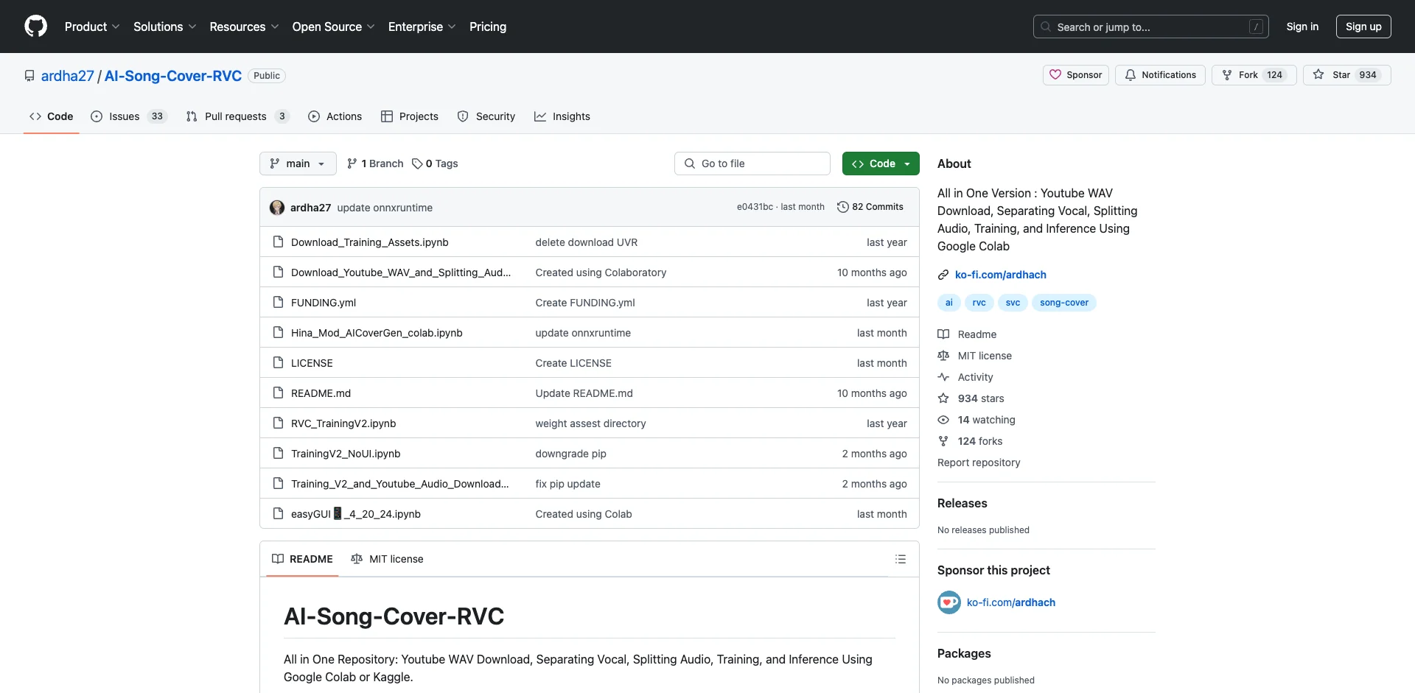The image size is (1415, 693).
Task: Open the README outline list icon
Action: click(x=901, y=559)
